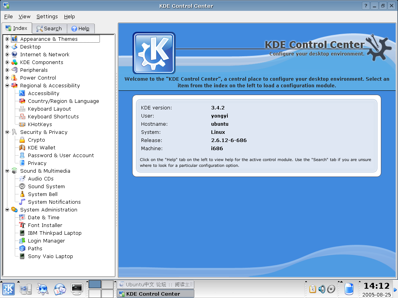The height and width of the screenshot is (298, 398).
Task: Click the speaker volume tray icon
Action: pyautogui.click(x=322, y=289)
